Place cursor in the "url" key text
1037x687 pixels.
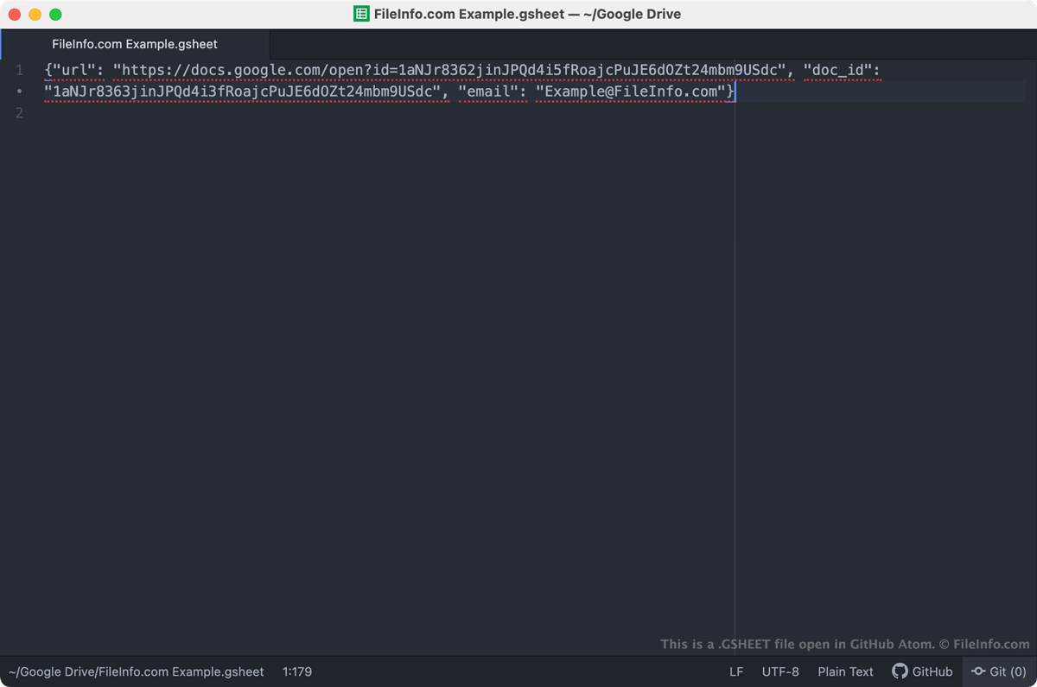tap(73, 70)
